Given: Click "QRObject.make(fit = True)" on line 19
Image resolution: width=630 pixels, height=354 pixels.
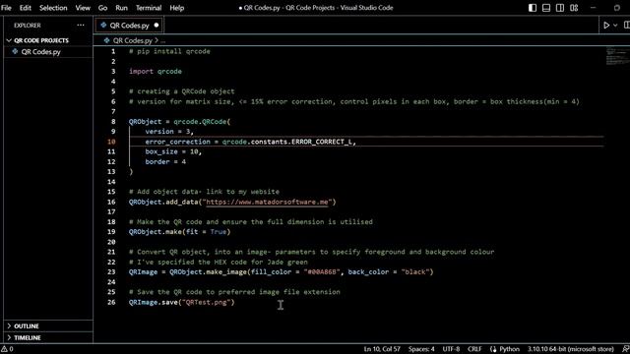Looking at the screenshot, I should point(179,232).
